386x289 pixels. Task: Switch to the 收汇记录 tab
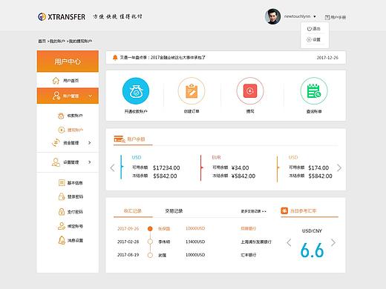[133, 211]
